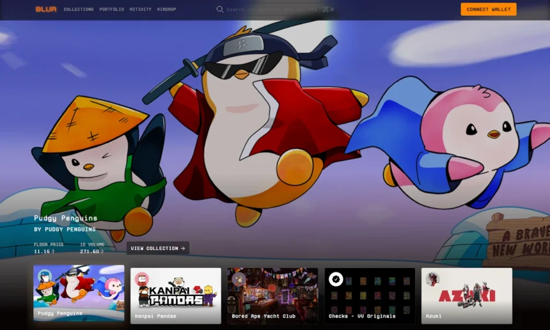This screenshot has width=550, height=330.
Task: Click the Bored Ape card avatar icon
Action: pyautogui.click(x=239, y=279)
